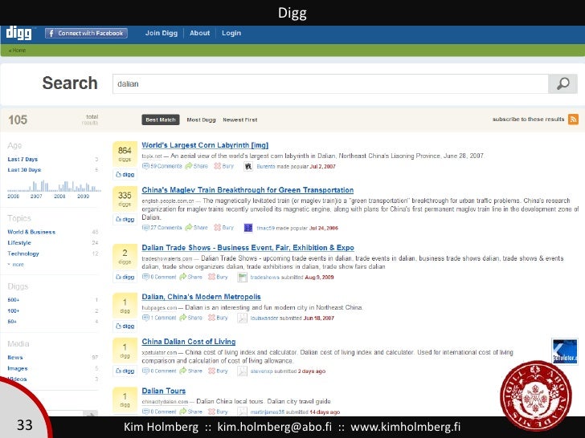The image size is (585, 438).
Task: Filter by Technology topic
Action: coord(23,253)
